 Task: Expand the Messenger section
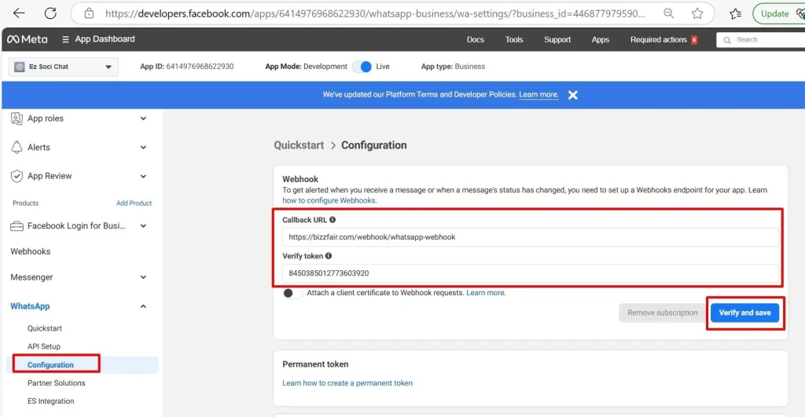click(143, 277)
